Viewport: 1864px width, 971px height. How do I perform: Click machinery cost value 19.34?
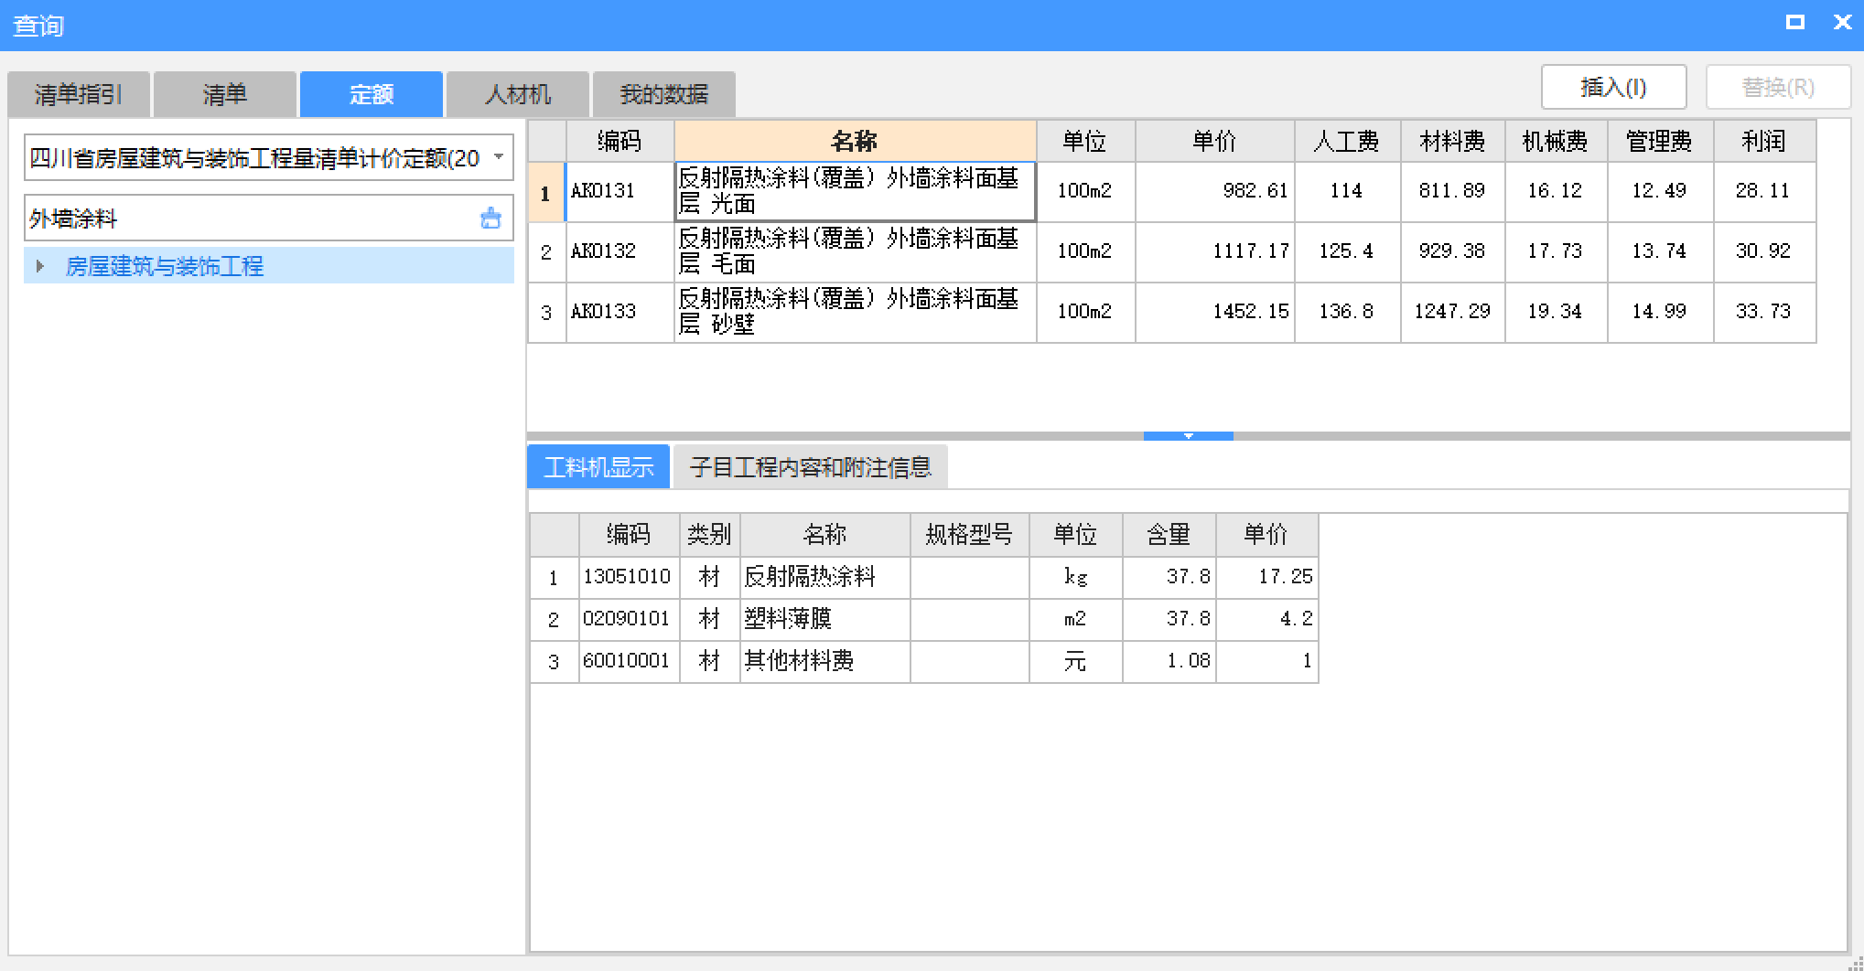coord(1556,312)
